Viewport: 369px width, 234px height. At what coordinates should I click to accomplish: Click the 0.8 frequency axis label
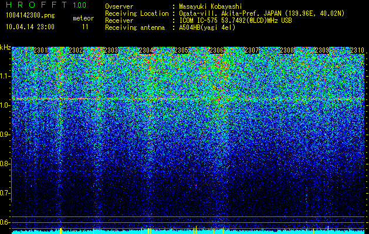tap(5, 164)
